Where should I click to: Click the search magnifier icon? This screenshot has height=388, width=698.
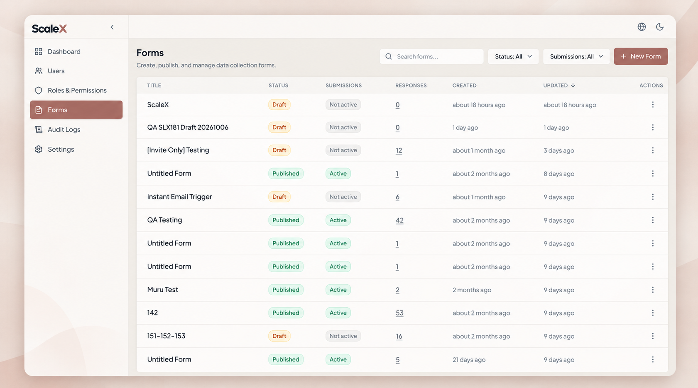tap(389, 56)
